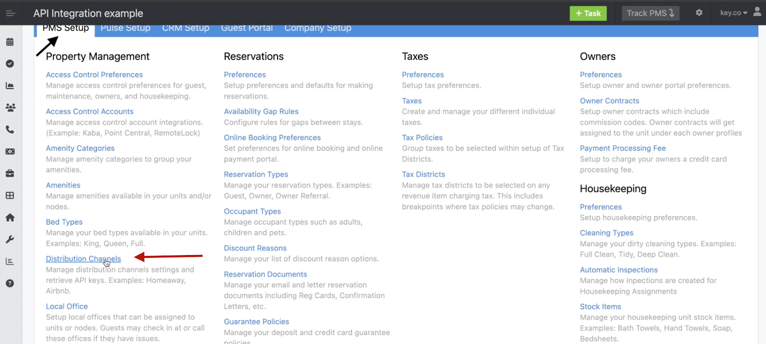Go to Reservation Types
Image resolution: width=766 pixels, height=344 pixels.
(256, 174)
